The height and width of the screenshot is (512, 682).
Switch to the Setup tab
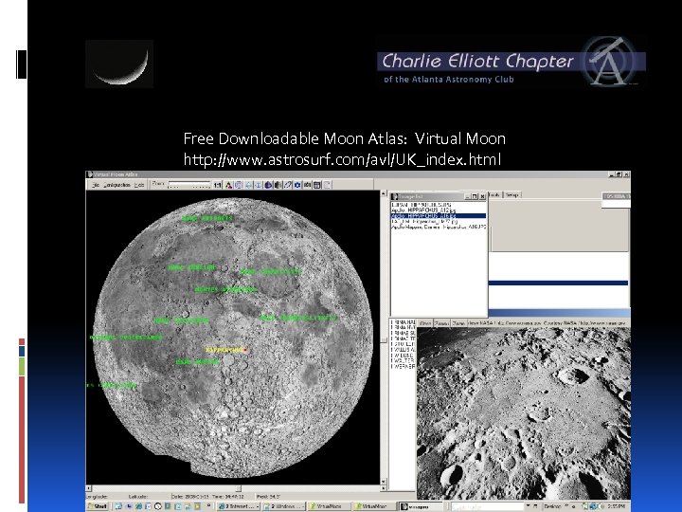511,194
